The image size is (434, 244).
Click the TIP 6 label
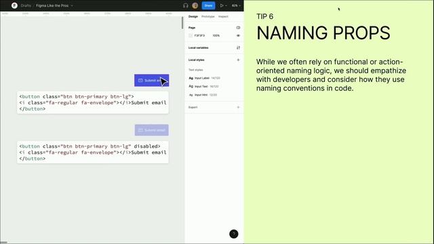[x=264, y=16]
